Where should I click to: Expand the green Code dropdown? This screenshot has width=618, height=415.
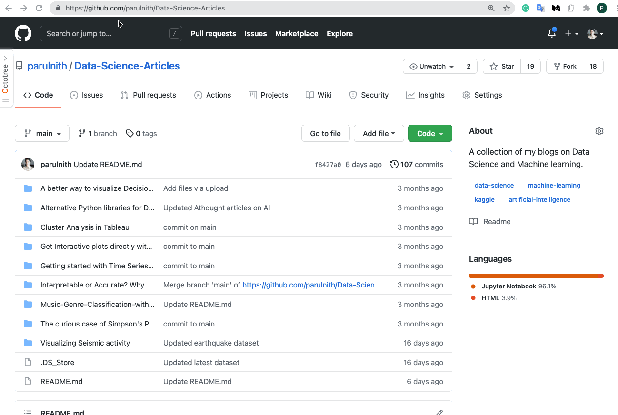(x=430, y=134)
